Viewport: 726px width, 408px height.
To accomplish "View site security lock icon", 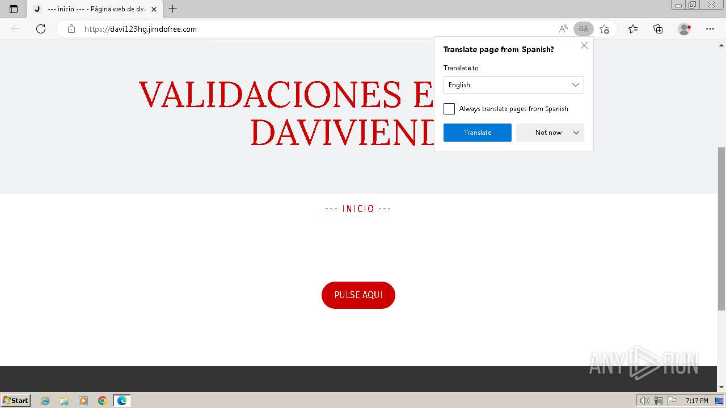I will [71, 29].
